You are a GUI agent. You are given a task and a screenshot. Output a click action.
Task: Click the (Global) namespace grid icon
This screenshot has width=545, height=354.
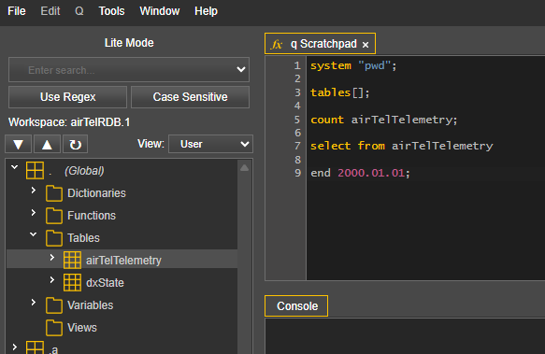pyautogui.click(x=35, y=171)
